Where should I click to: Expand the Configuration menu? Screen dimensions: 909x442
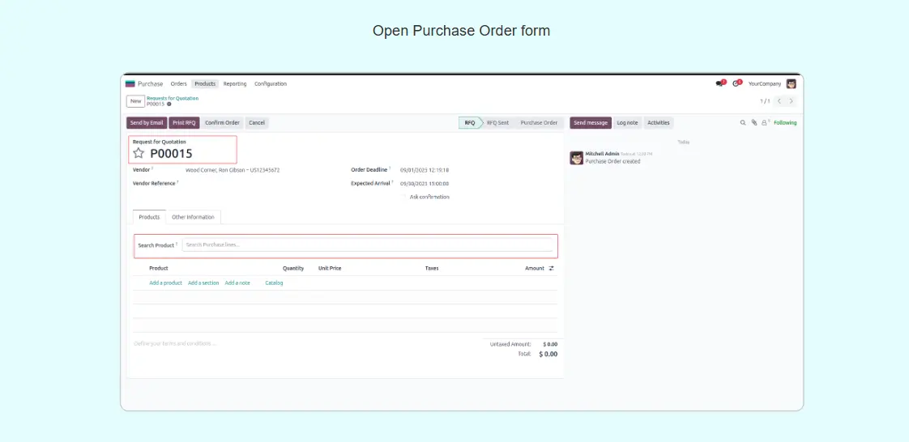[271, 83]
